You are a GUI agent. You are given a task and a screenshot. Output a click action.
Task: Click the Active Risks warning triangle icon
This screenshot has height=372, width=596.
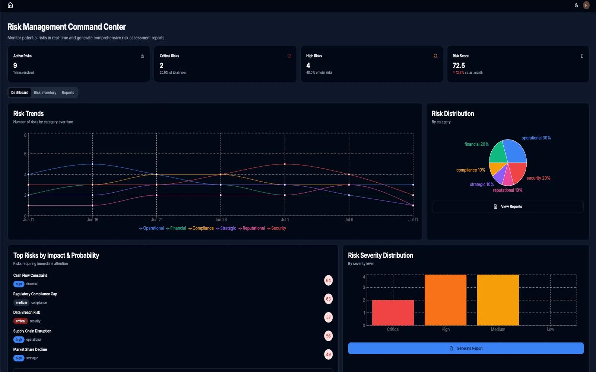(142, 56)
